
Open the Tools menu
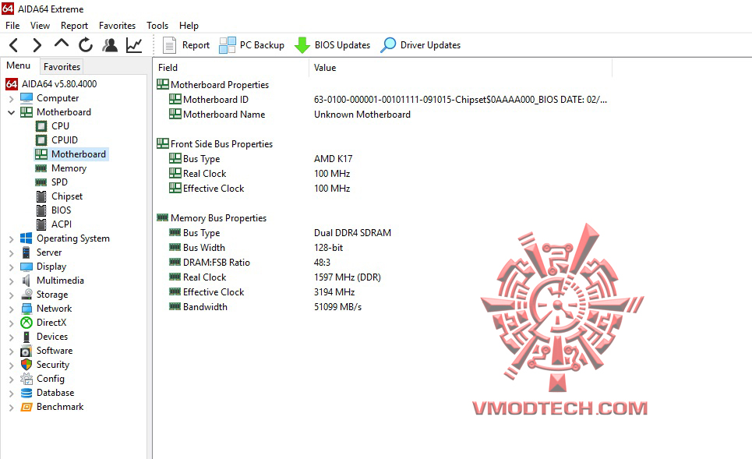click(157, 26)
